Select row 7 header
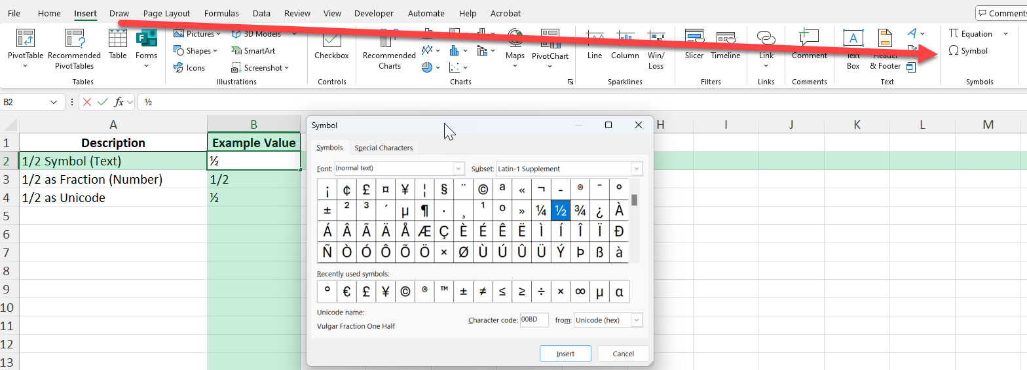 [x=9, y=252]
